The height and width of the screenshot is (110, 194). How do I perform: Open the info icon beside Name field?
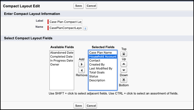(85, 28)
